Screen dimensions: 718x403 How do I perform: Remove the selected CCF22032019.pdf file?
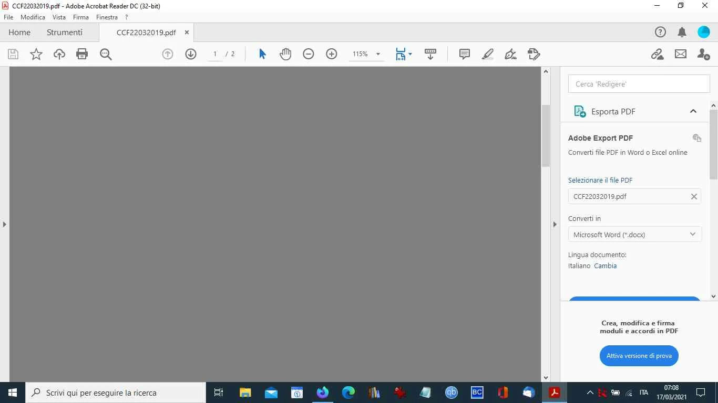point(694,196)
